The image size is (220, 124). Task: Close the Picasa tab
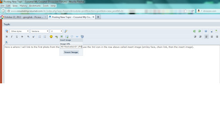click(45, 17)
